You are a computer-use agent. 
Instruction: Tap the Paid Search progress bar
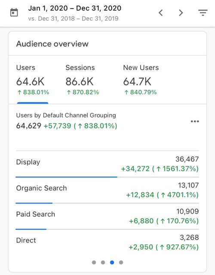click(x=107, y=229)
